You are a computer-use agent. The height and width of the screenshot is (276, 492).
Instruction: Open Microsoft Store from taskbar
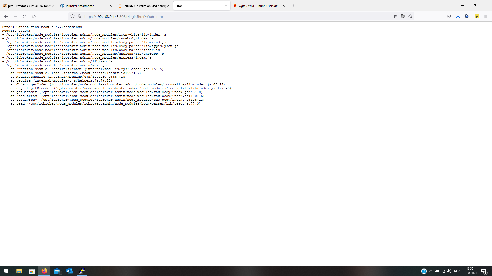point(32,271)
